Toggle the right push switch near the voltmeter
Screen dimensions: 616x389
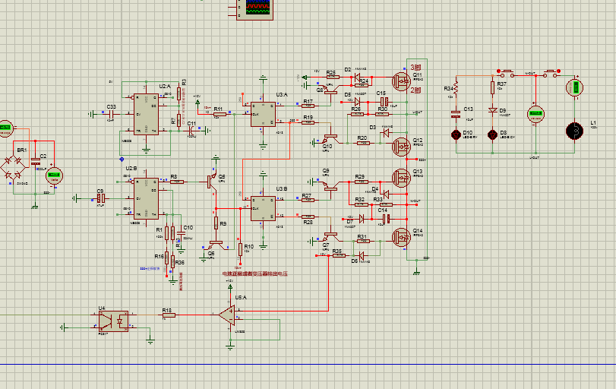pyautogui.click(x=551, y=73)
